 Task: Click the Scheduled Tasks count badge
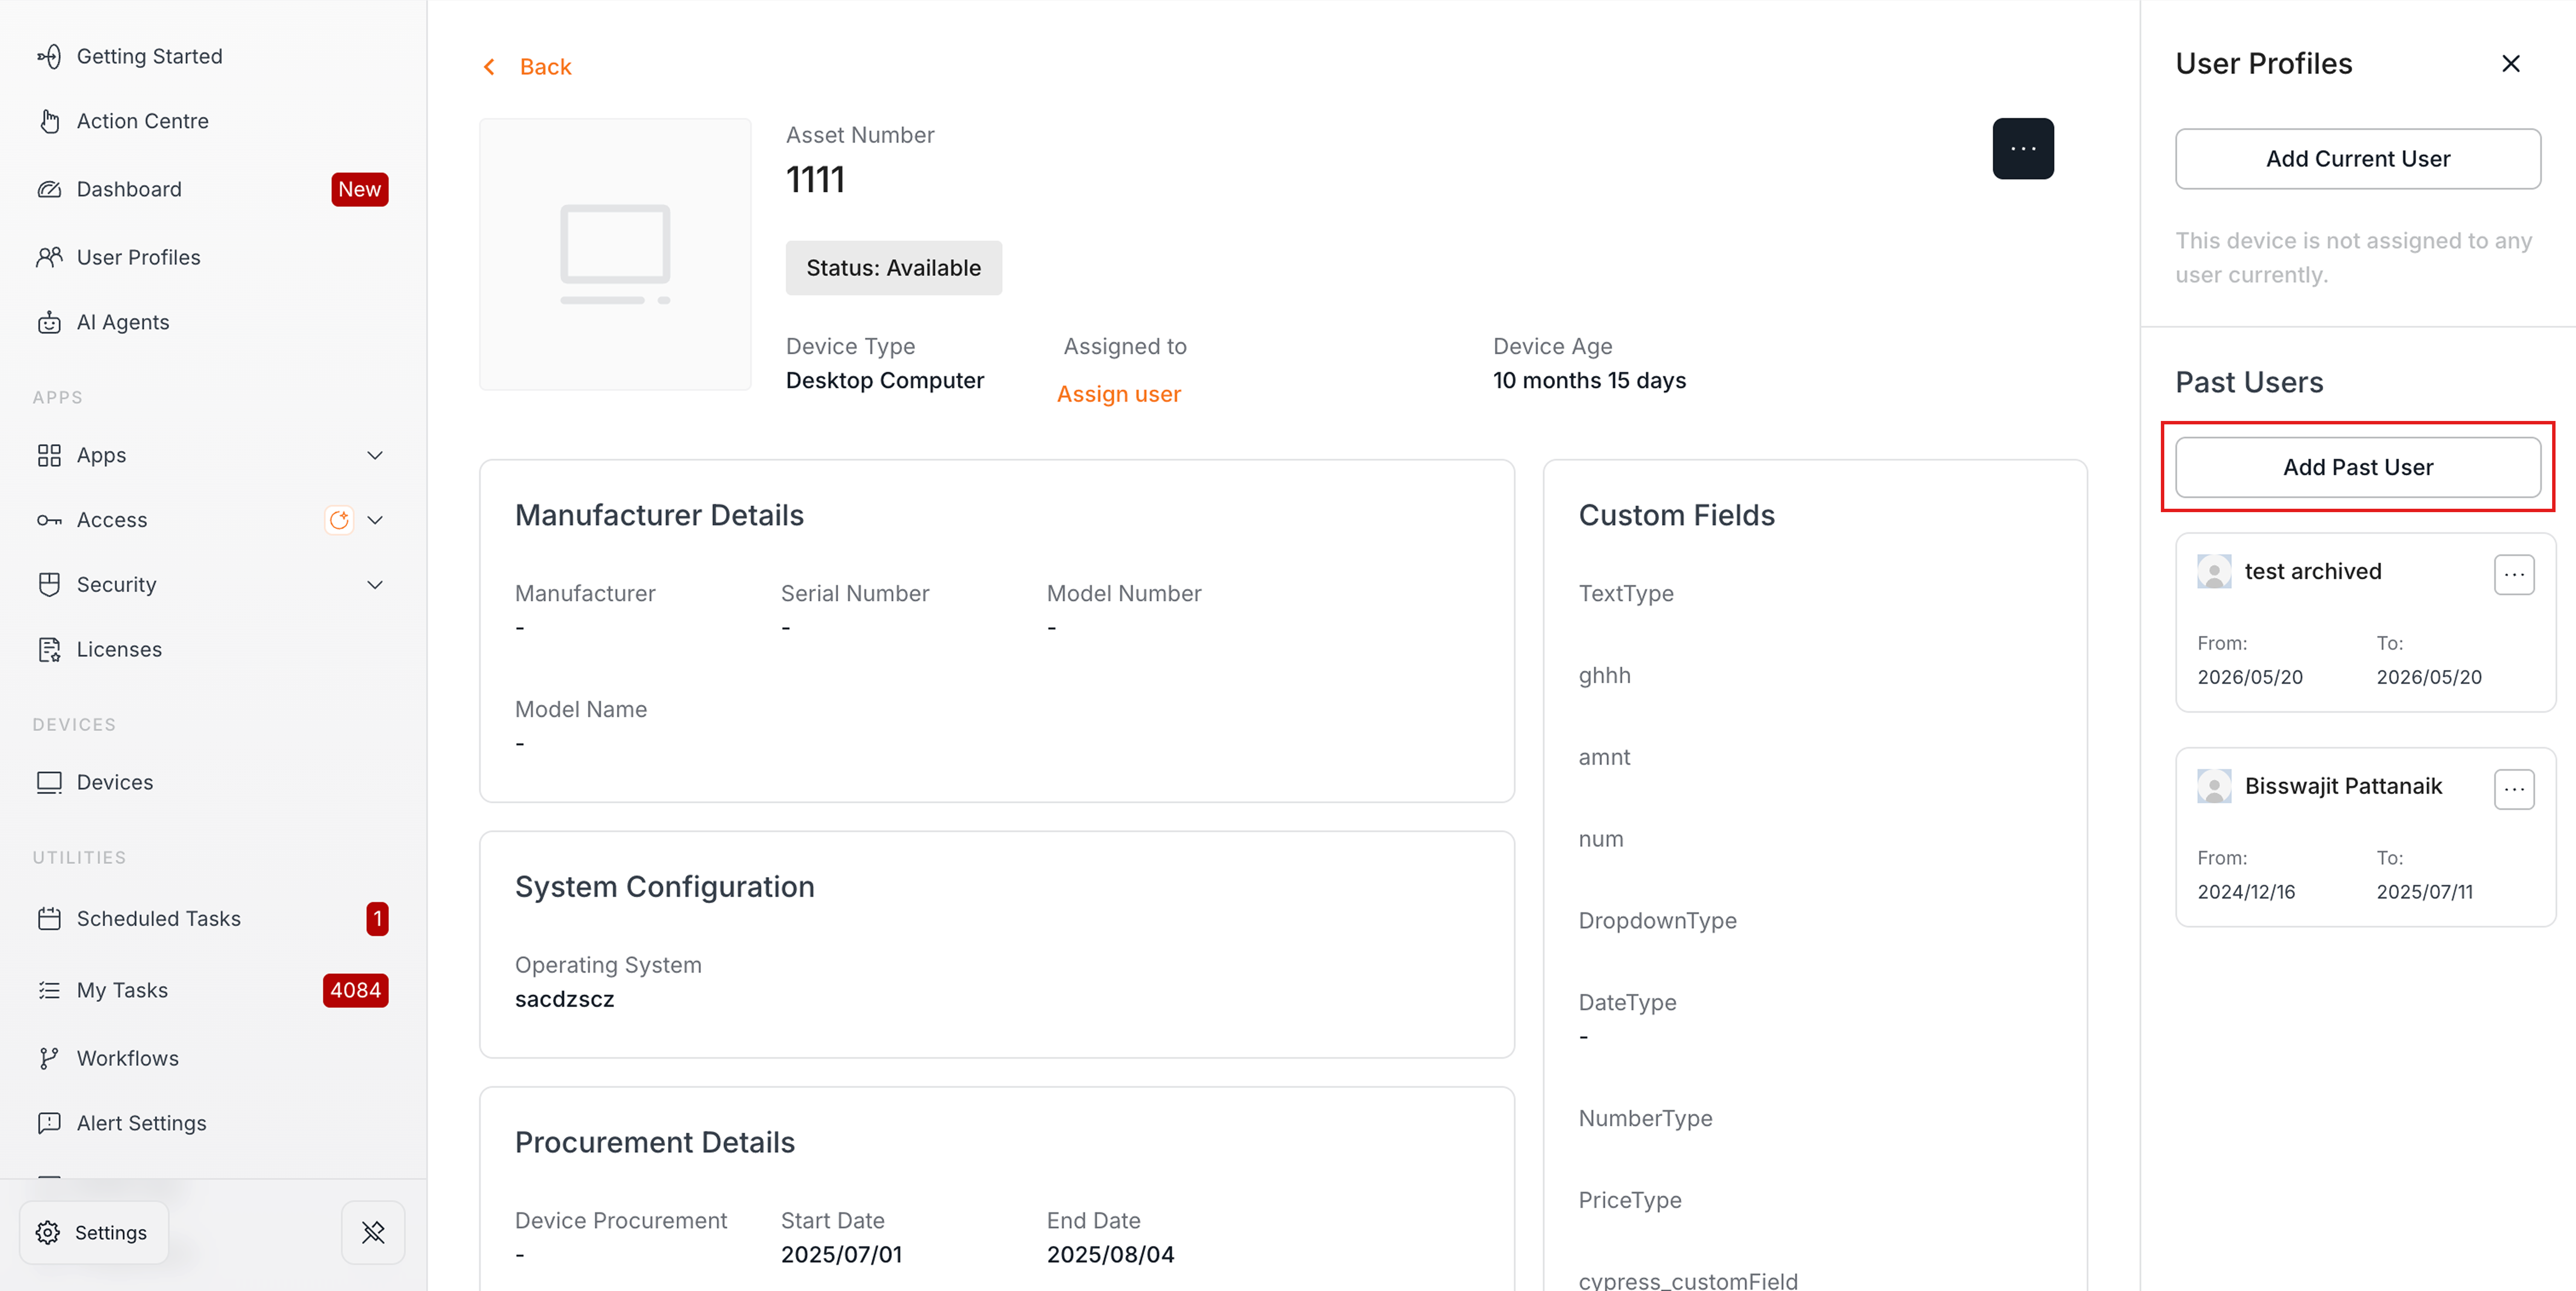tap(377, 918)
